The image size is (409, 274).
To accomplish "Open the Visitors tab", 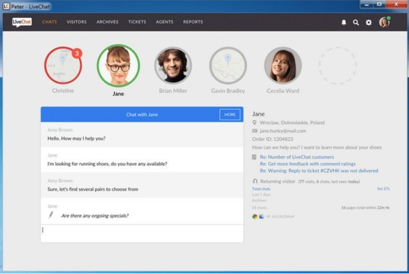I will click(x=77, y=22).
